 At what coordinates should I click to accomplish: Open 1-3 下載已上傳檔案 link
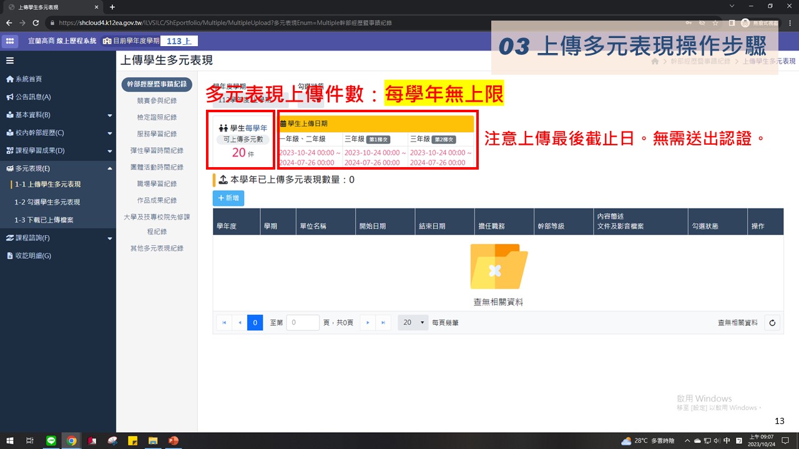point(44,220)
